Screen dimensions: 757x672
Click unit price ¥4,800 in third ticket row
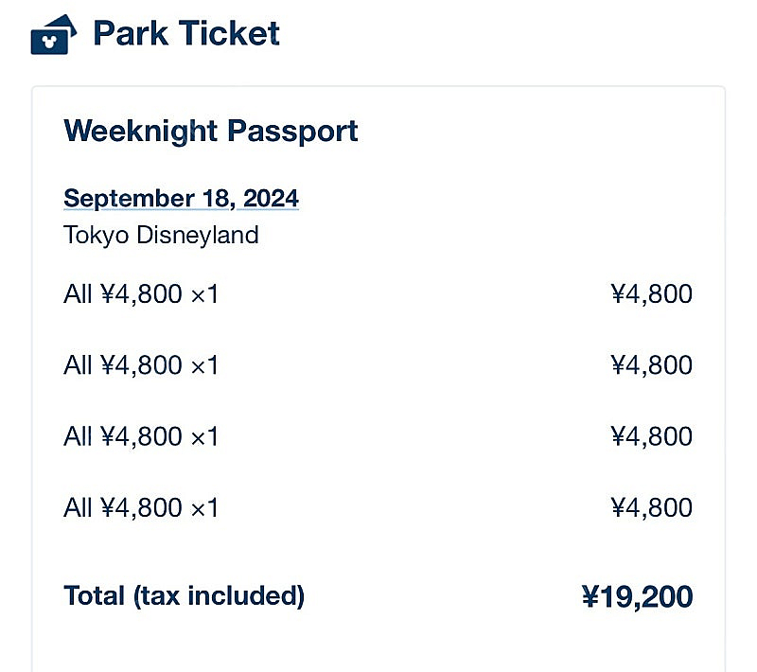coord(141,436)
